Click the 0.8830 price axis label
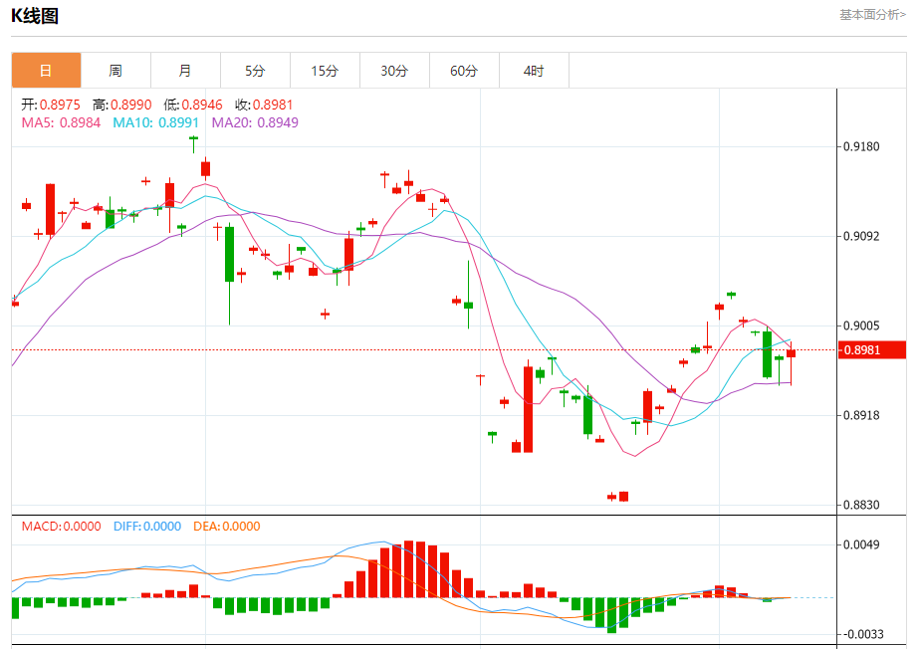917x649 pixels. coord(861,506)
